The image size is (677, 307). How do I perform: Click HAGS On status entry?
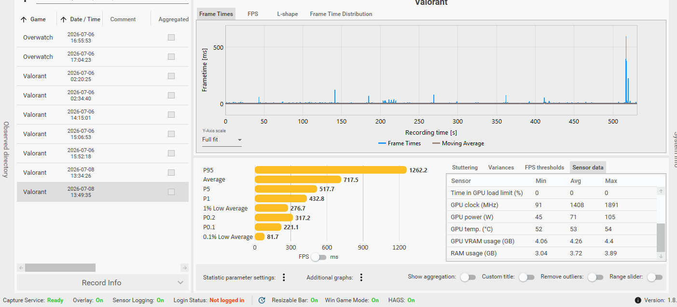(401, 300)
